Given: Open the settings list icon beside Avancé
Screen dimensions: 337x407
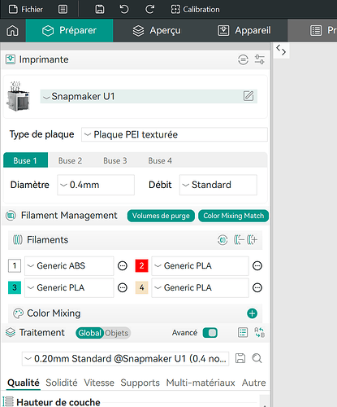Looking at the screenshot, I should point(243,333).
